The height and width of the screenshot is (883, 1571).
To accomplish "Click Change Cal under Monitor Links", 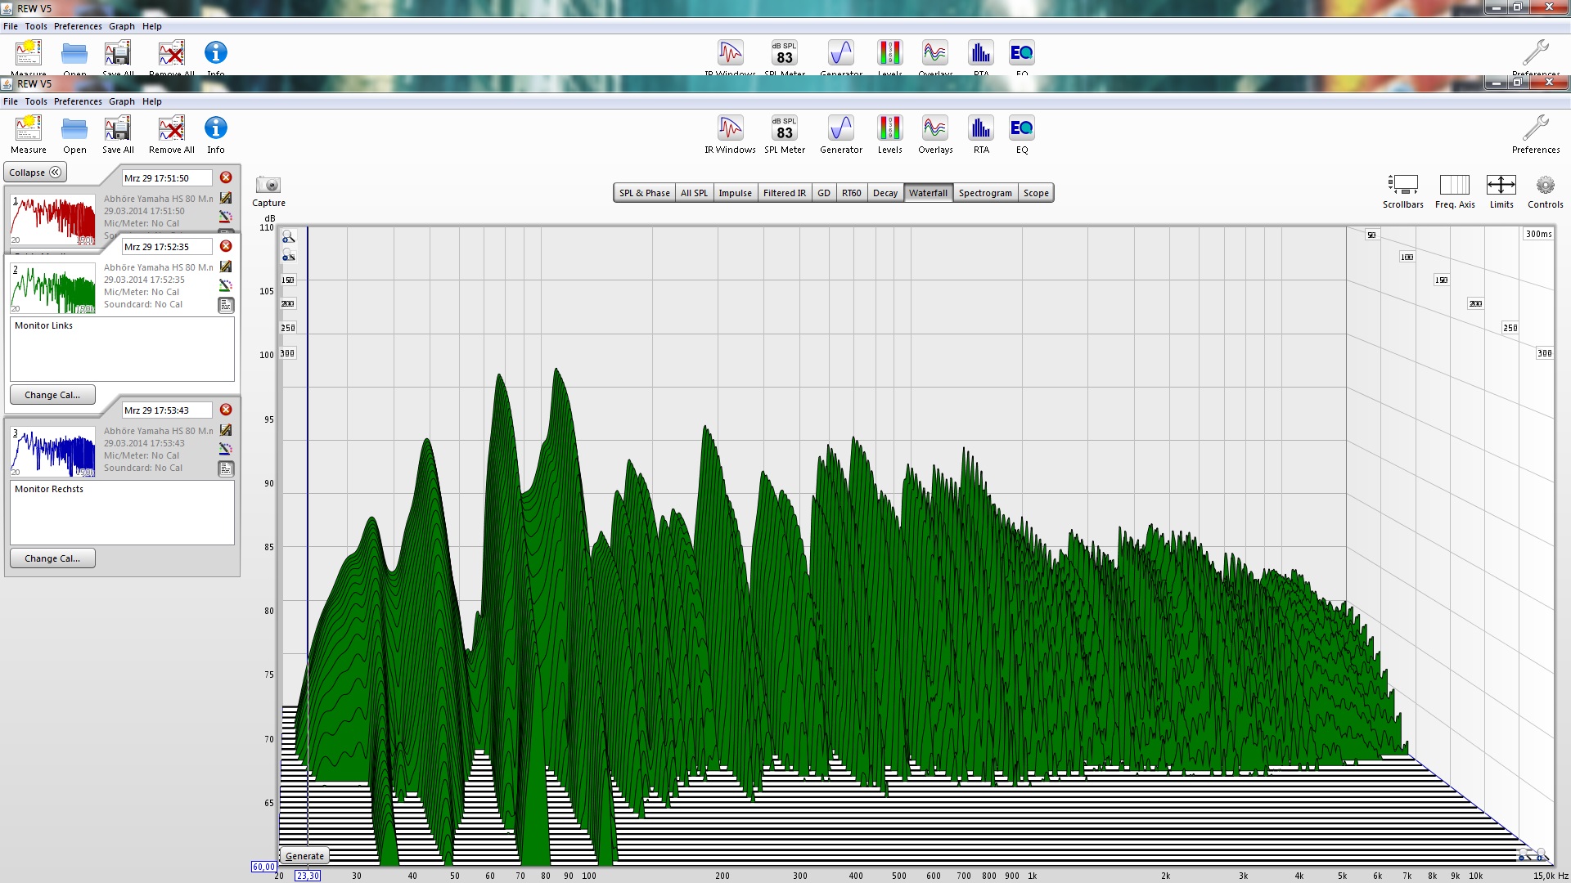I will [x=52, y=395].
